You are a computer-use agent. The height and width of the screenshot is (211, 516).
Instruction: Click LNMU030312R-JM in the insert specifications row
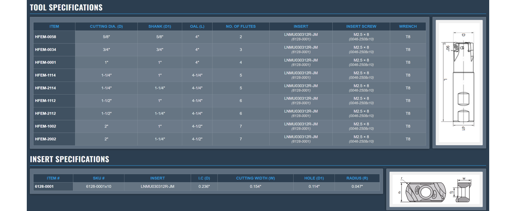tap(157, 186)
